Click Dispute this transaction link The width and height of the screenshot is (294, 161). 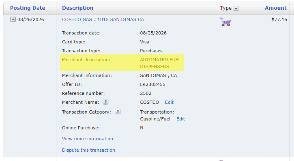tap(88, 150)
